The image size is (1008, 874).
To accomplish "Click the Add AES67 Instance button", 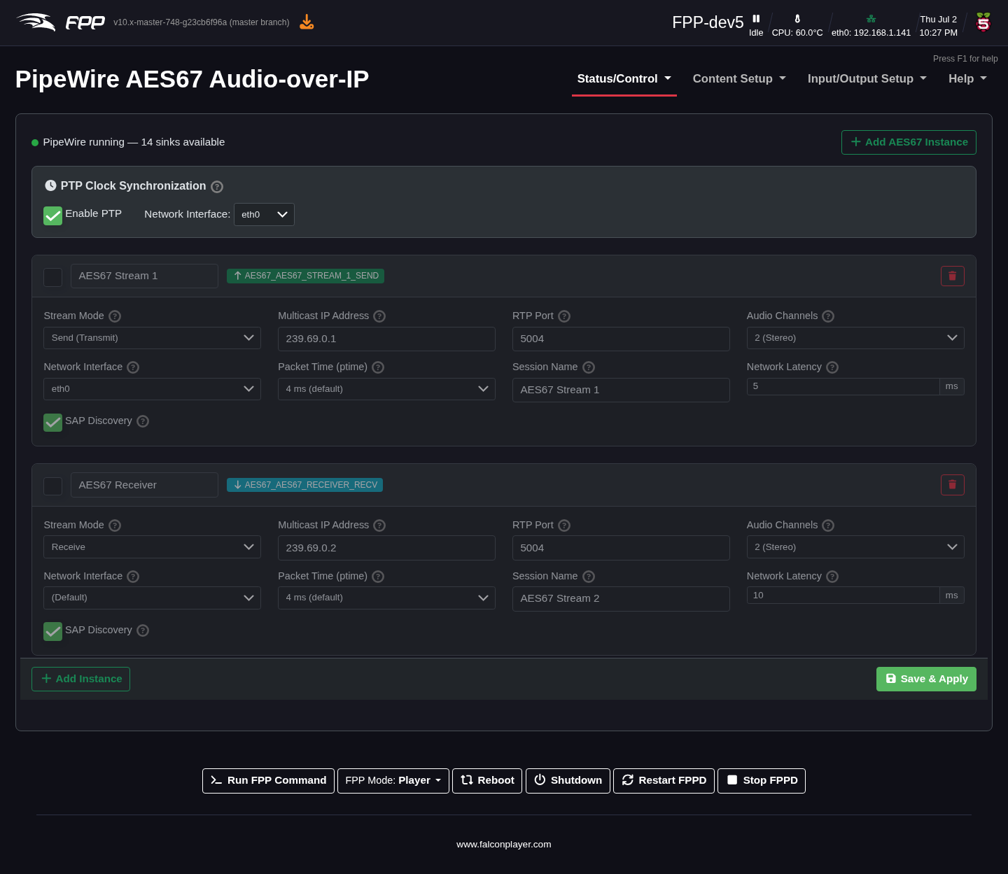I will 909,142.
